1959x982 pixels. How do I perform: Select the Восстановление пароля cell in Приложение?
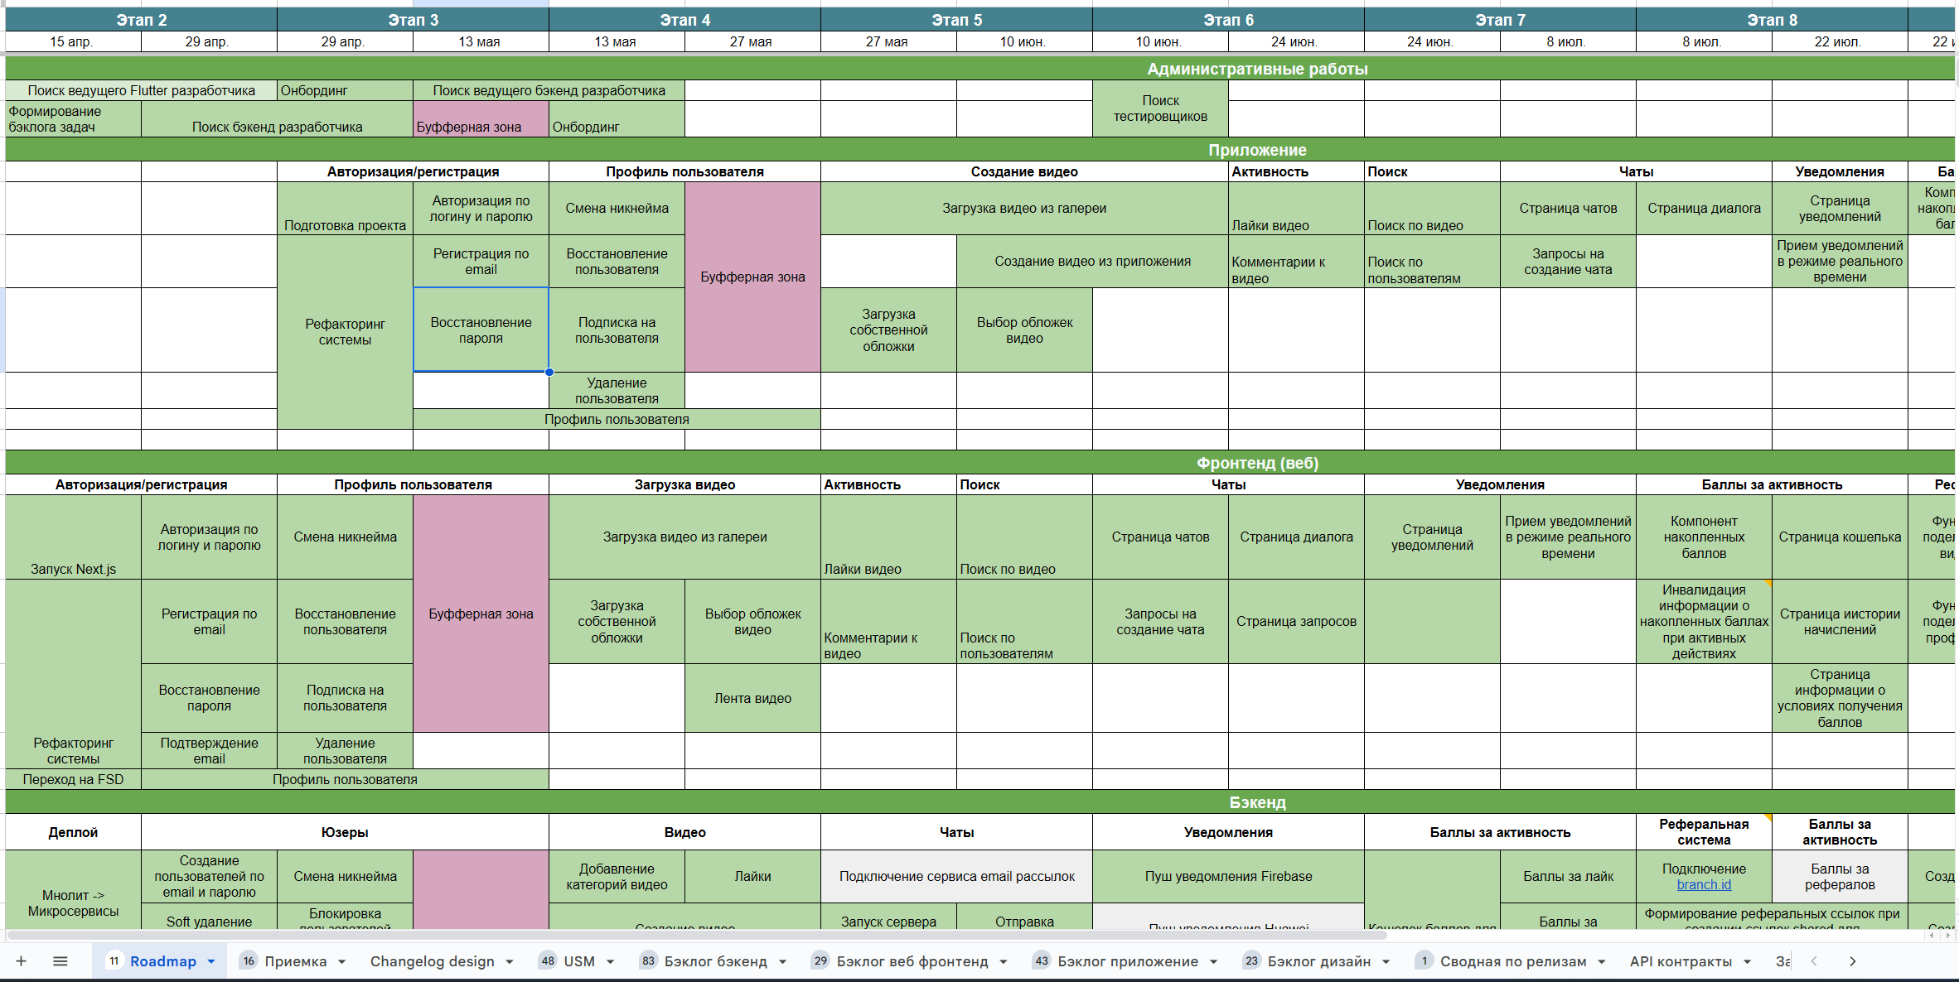[481, 330]
